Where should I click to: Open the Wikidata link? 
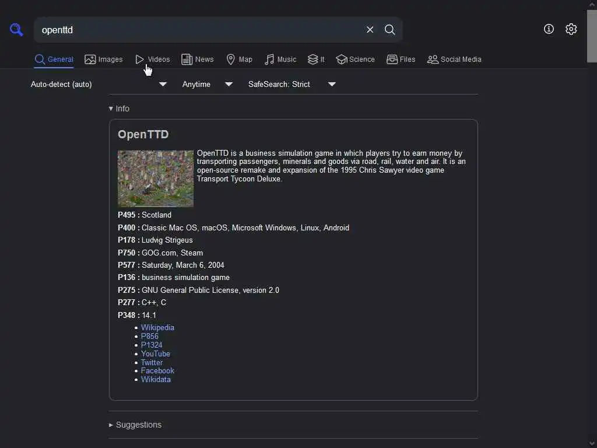156,379
